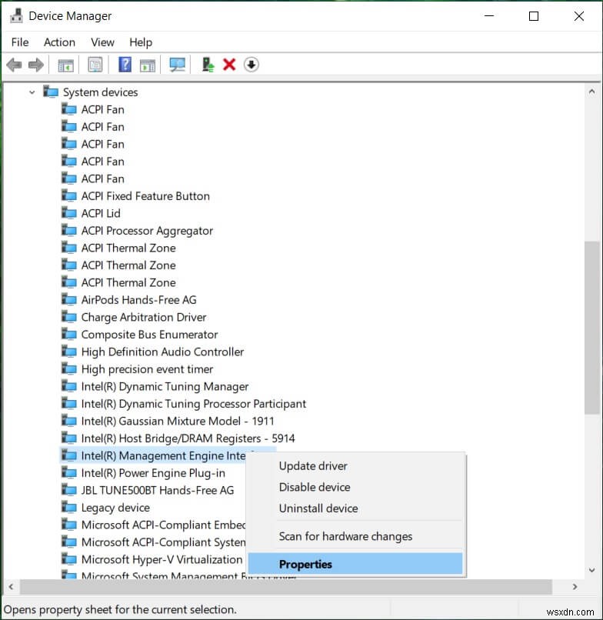The height and width of the screenshot is (620, 603).
Task: Click icon beside Intel(R) Power Engine Plug-in
Action: [69, 473]
